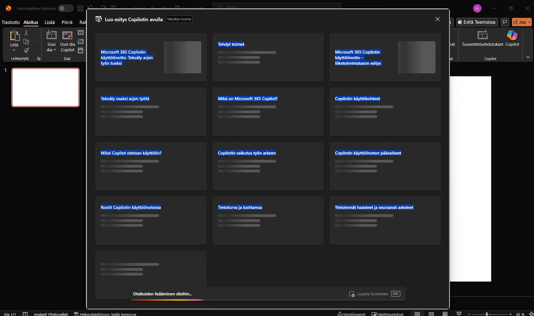Click the Esitä Teamsissa button
Image resolution: width=534 pixels, height=316 pixels.
(x=477, y=22)
